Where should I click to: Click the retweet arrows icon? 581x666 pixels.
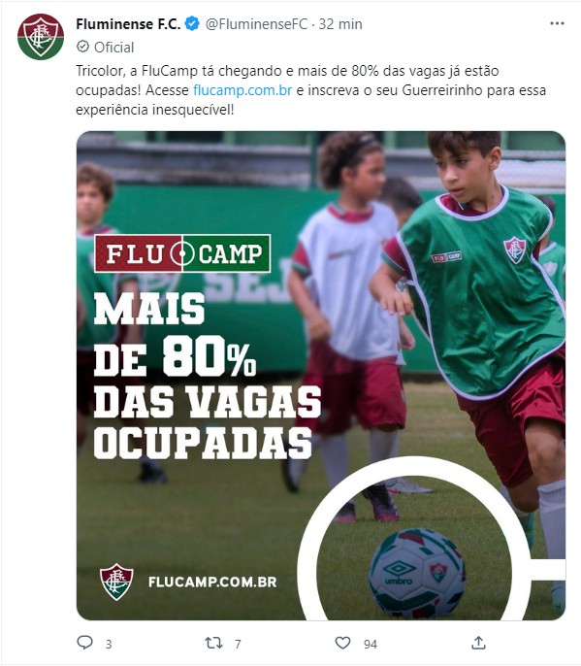[213, 643]
